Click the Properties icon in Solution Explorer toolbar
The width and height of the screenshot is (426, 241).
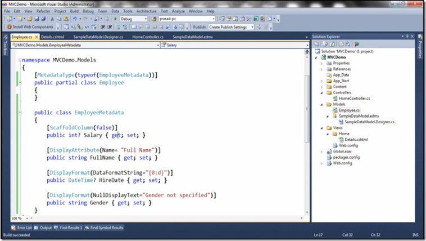[x=316, y=44]
